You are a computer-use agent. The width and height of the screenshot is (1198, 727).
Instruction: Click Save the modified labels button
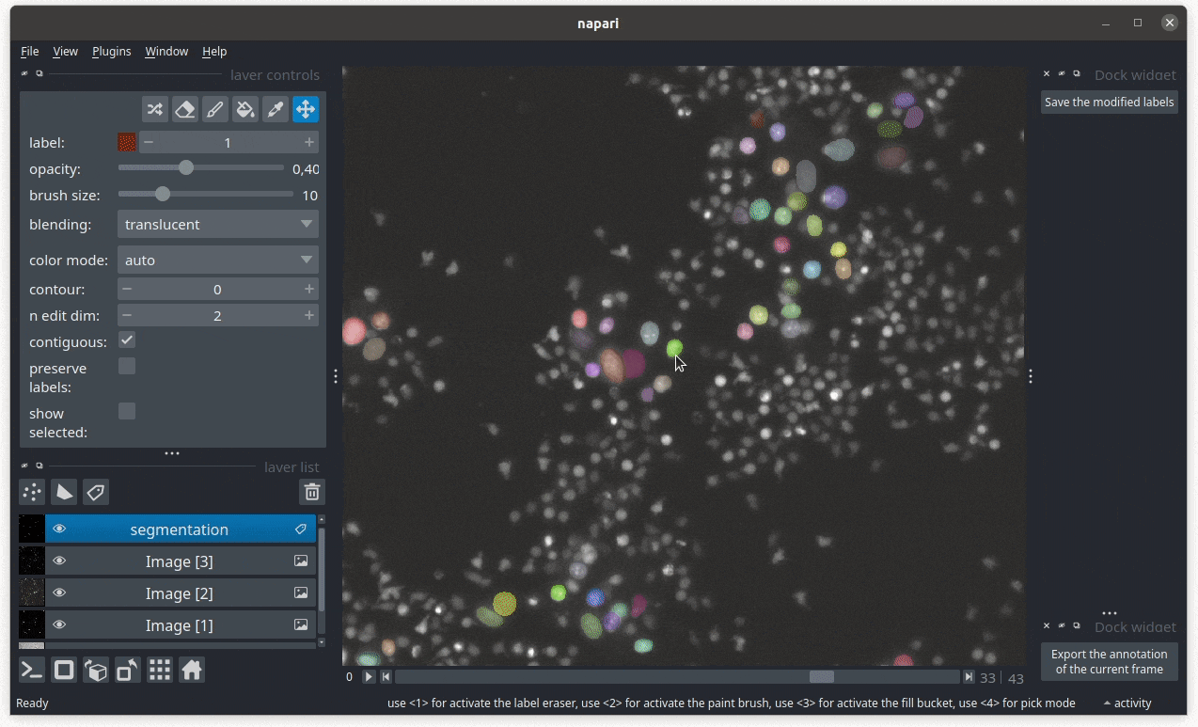click(x=1110, y=103)
